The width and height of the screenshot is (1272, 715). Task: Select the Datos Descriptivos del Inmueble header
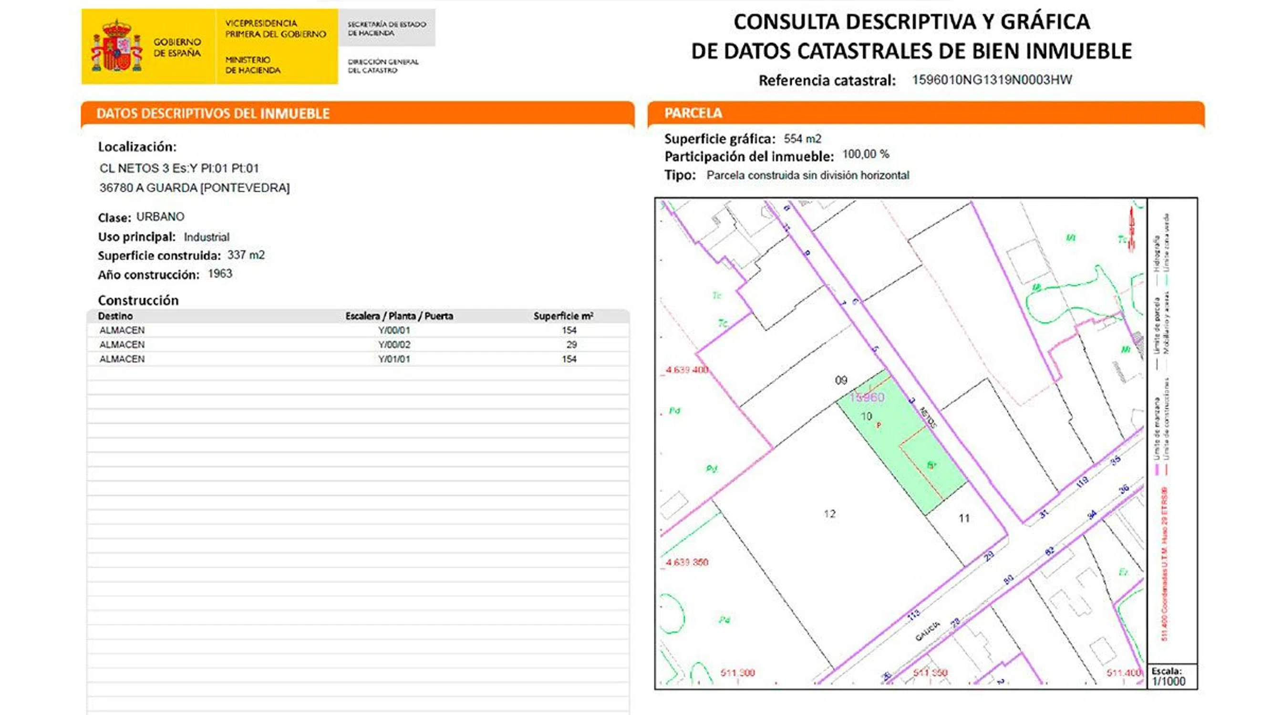[x=212, y=113]
